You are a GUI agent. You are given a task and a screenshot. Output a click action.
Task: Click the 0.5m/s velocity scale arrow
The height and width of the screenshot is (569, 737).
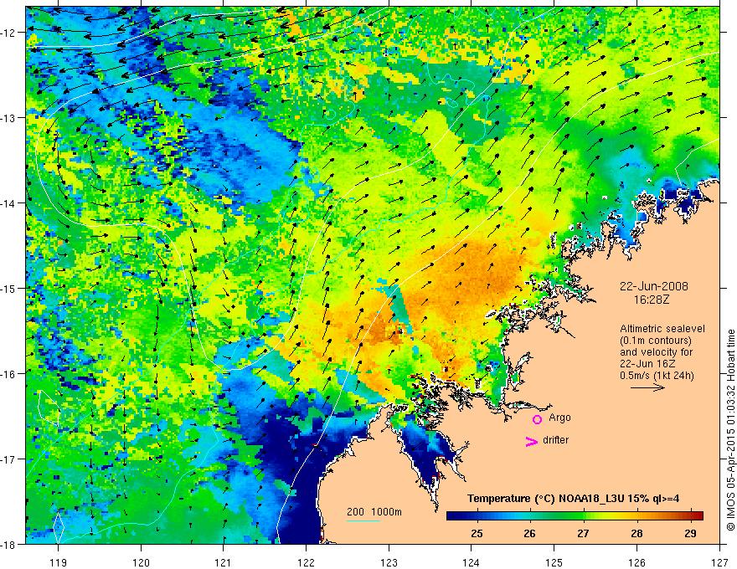(647, 387)
